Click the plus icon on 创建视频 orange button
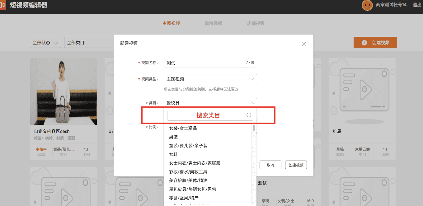 tap(364, 43)
